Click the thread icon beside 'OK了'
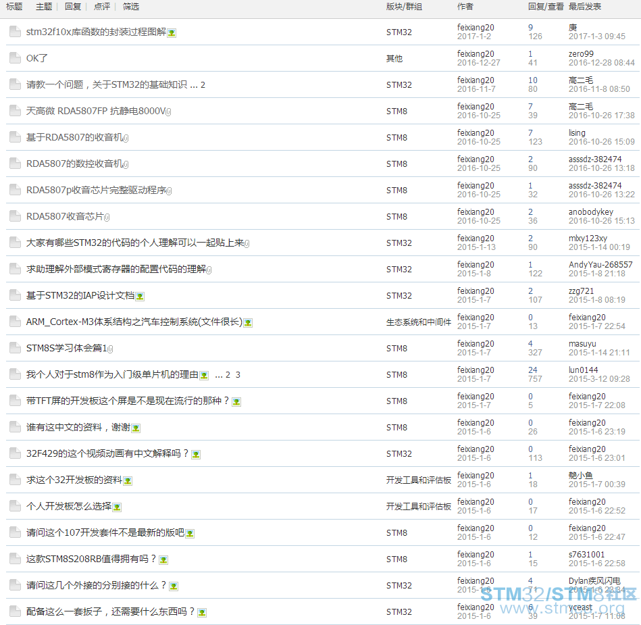This screenshot has width=641, height=625. click(15, 58)
